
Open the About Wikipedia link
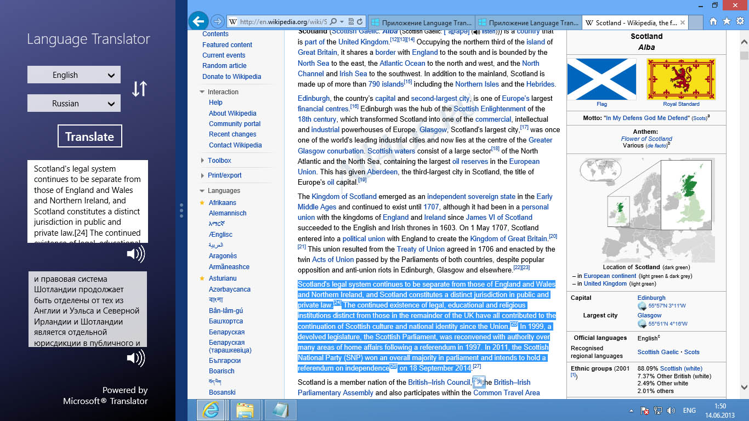(232, 113)
